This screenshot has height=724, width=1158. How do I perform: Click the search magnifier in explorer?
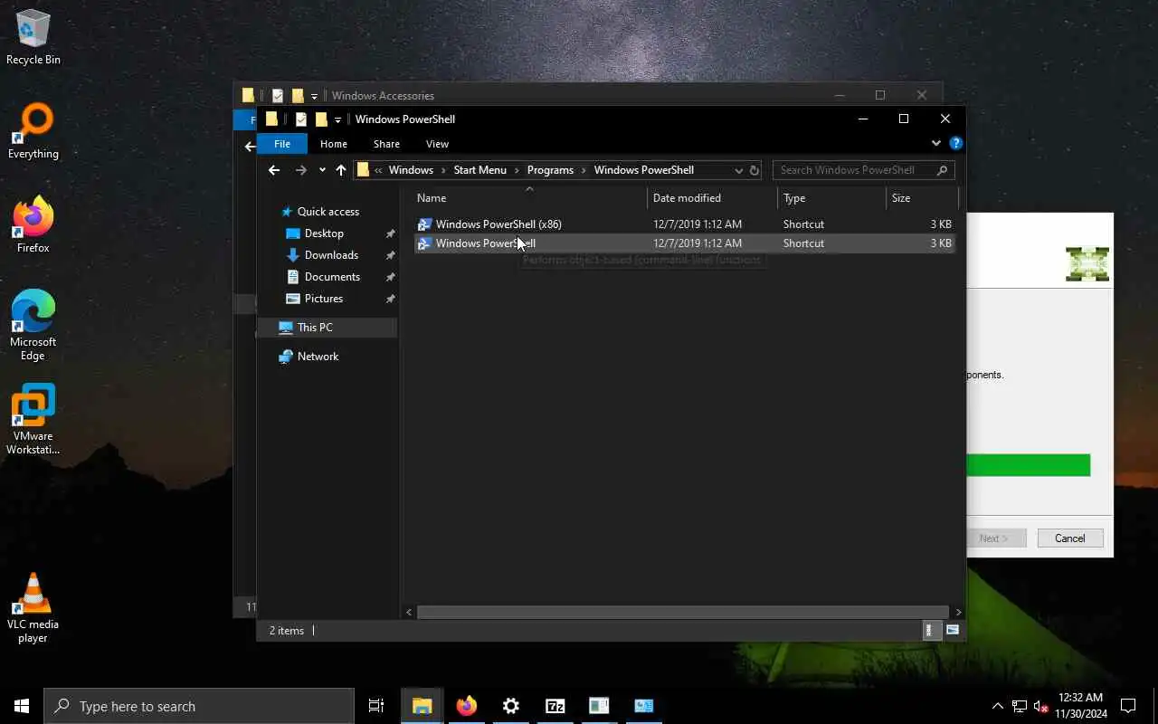pos(942,170)
